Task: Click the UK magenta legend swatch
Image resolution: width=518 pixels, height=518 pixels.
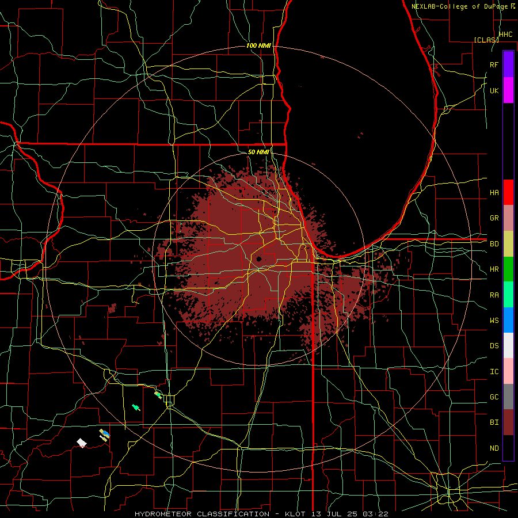Action: [x=508, y=90]
